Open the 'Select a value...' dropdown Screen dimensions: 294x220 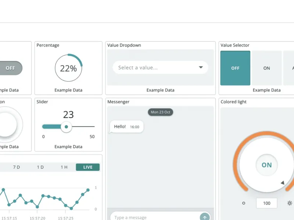tap(160, 67)
